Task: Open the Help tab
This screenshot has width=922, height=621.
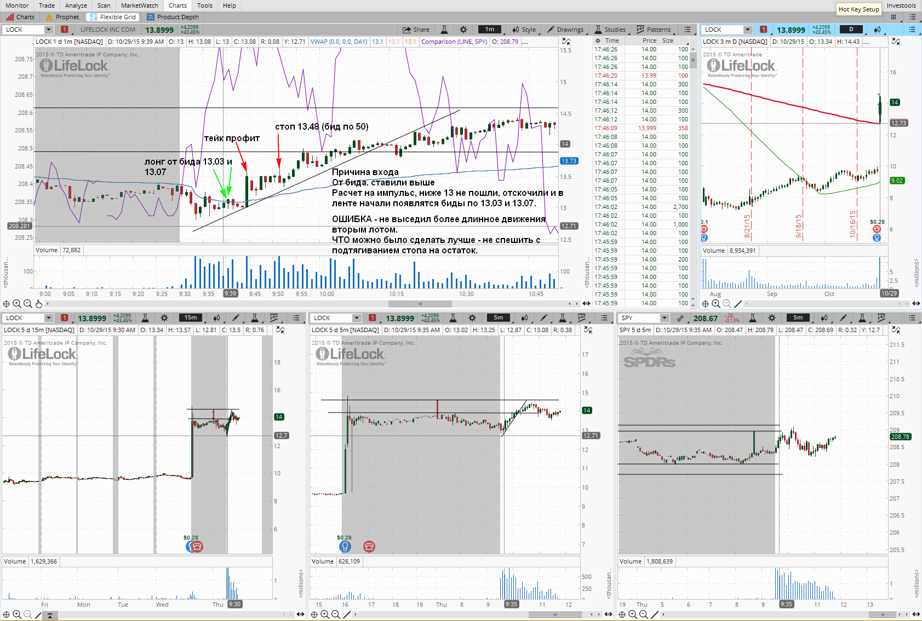Action: [230, 5]
